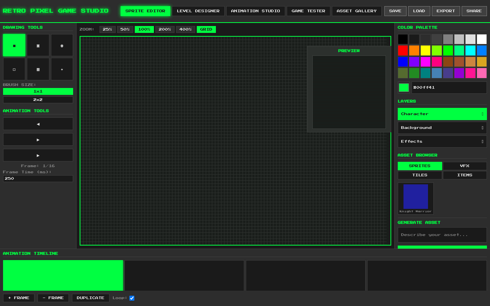This screenshot has width=490, height=306.
Task: Pick the hollow Rectangle drawing tool
Action: (14, 69)
